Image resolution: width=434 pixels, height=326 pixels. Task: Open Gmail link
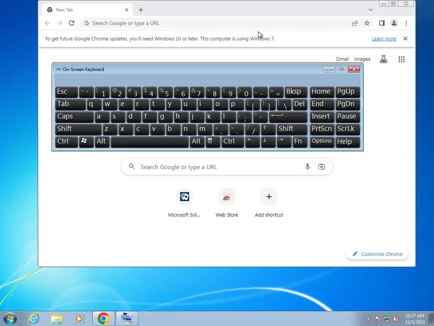coord(342,59)
